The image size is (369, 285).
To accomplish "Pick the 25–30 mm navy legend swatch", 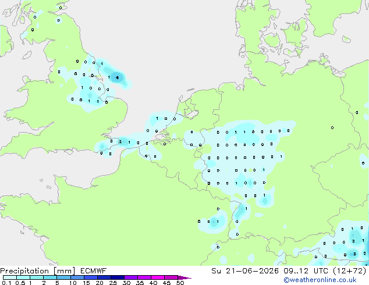I will (x=117, y=277).
